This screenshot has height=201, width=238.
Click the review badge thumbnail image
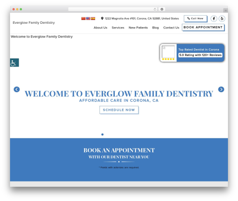tap(168, 52)
